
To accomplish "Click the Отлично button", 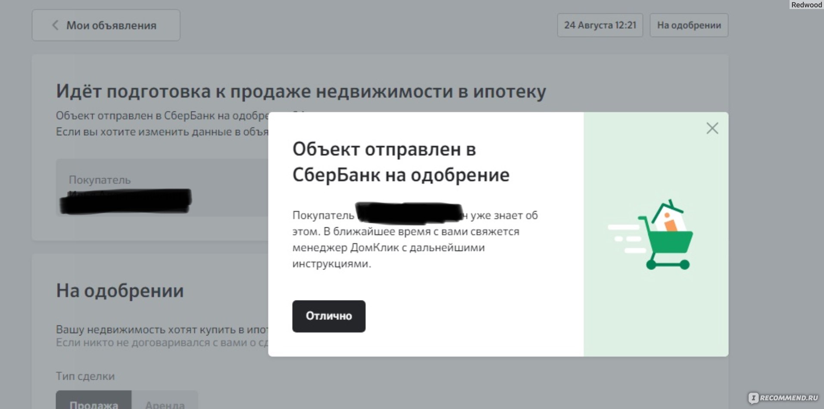I will click(x=329, y=316).
